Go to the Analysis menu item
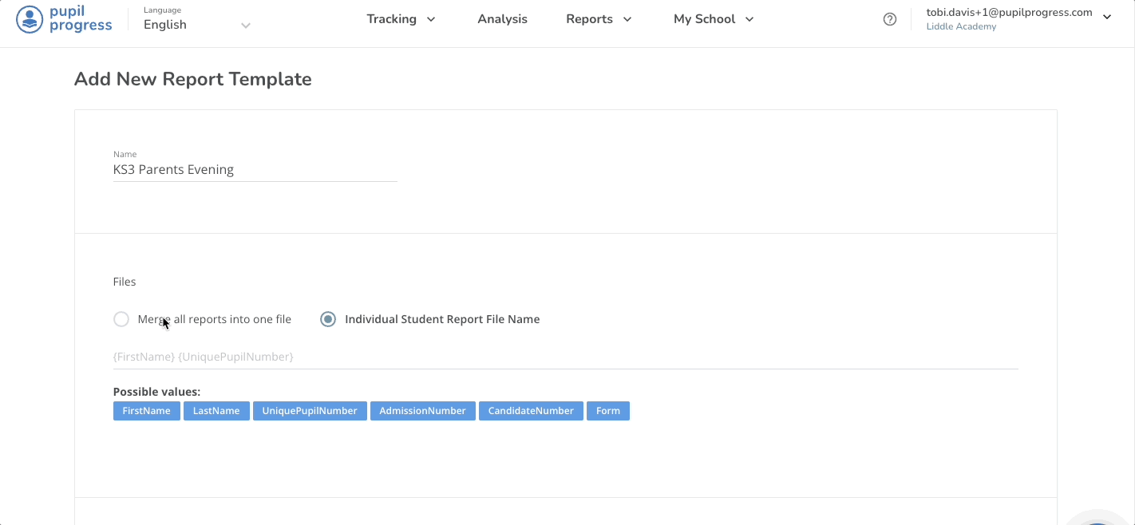 point(502,18)
